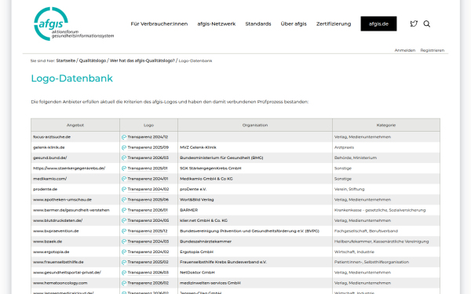Click logo icon in frauenselbsthilfe.de row
This screenshot has height=294, width=471.
pyautogui.click(x=124, y=262)
